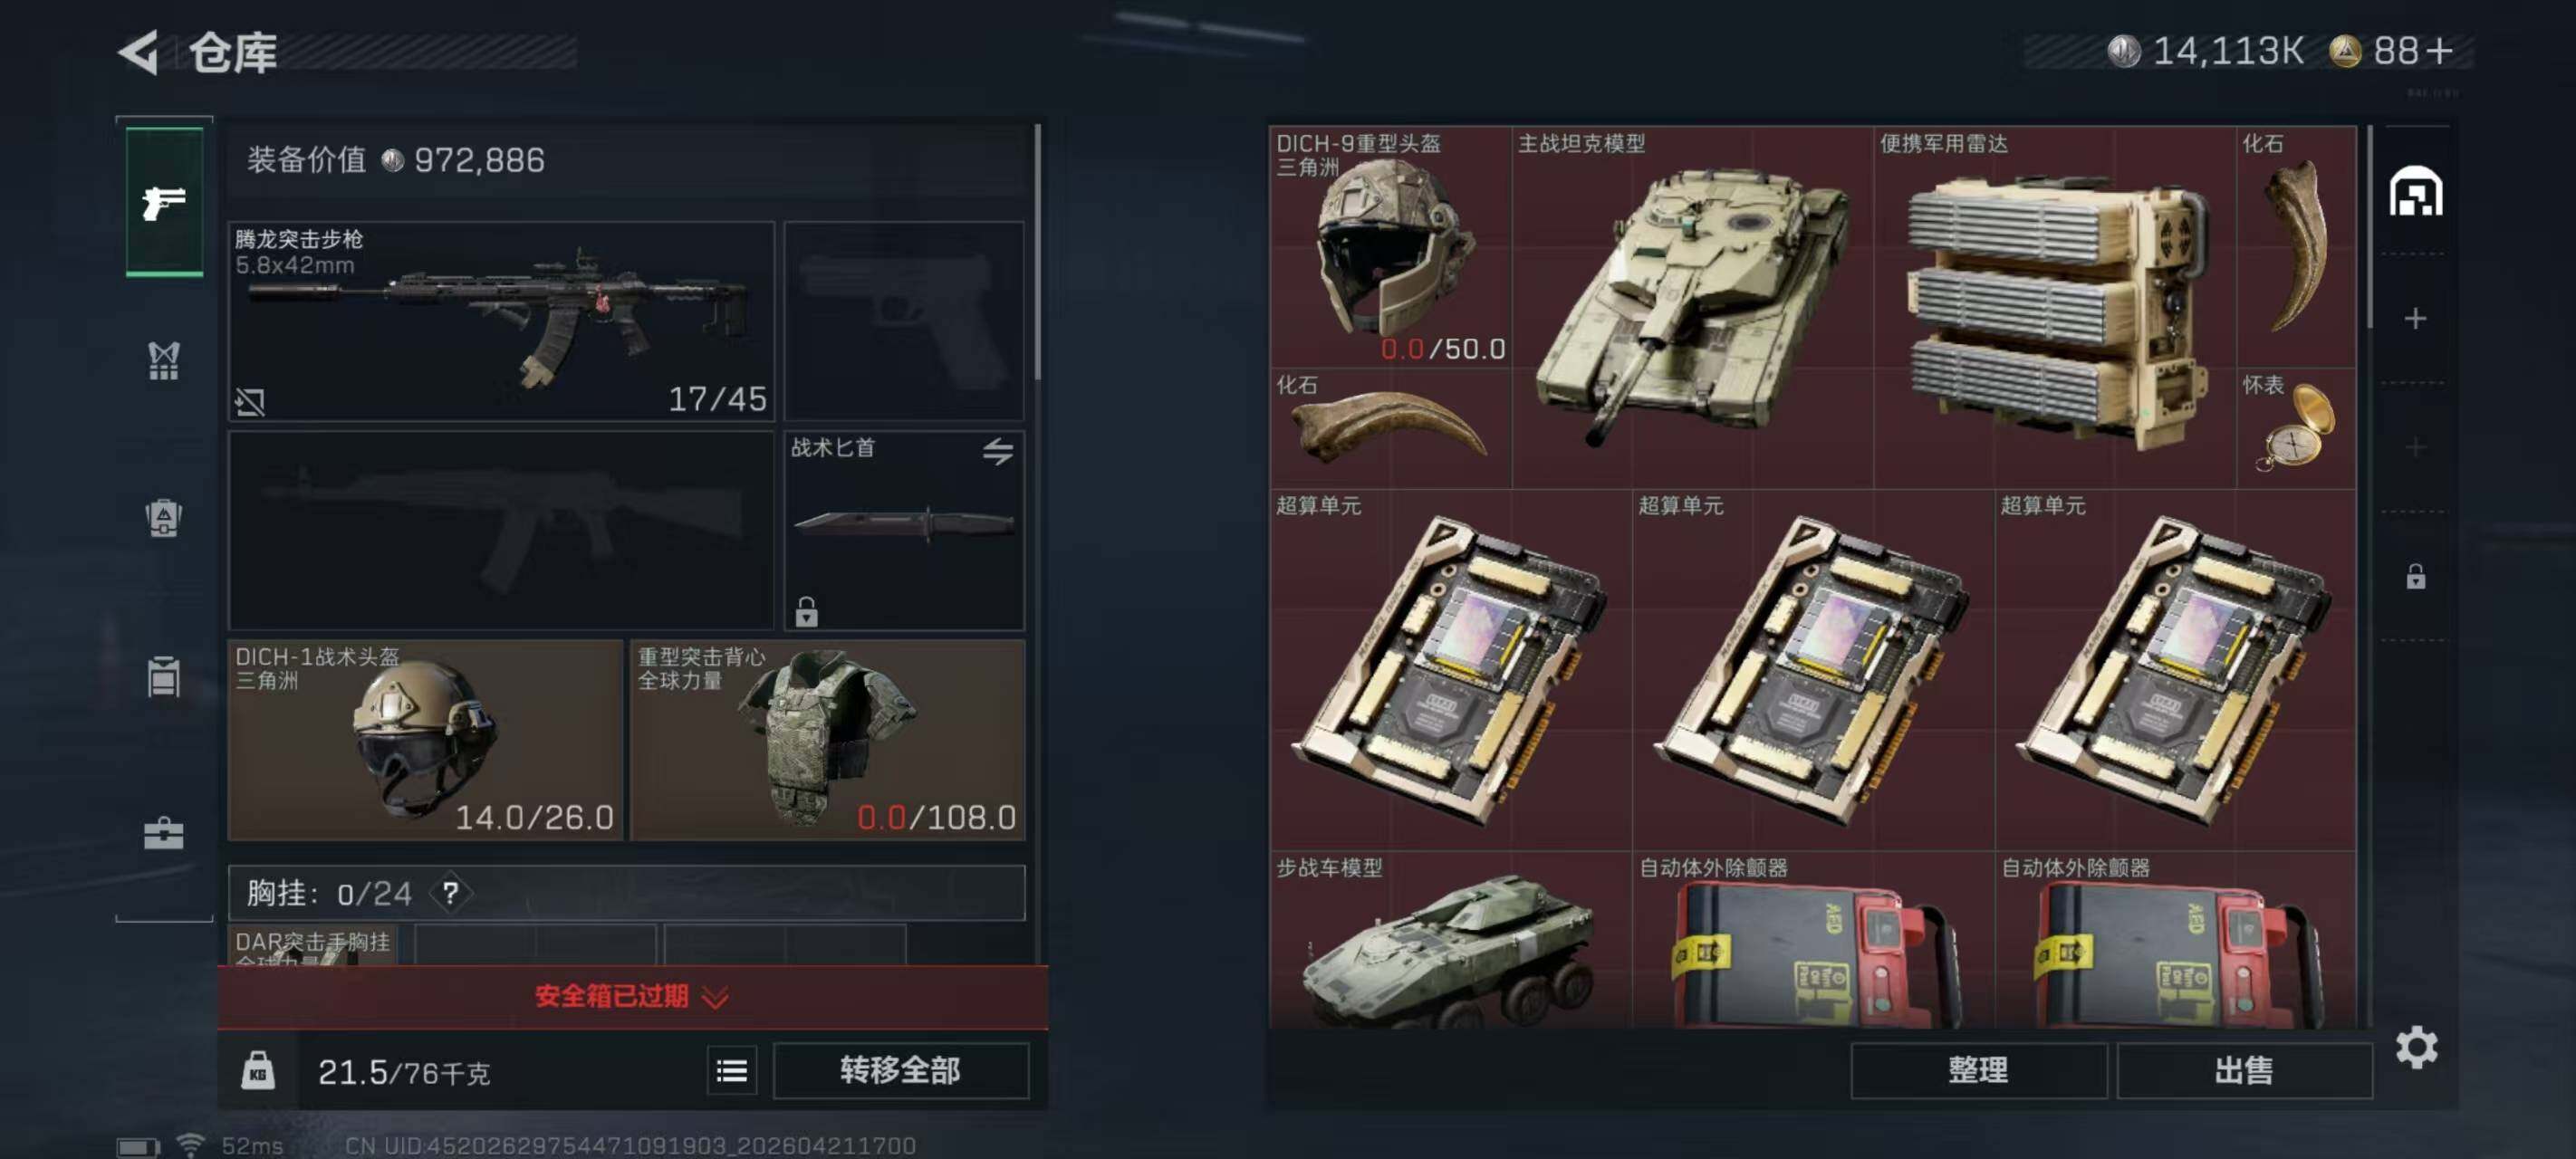The height and width of the screenshot is (1159, 2576).
Task: Select the weapons pistol tab in sidebar
Action: (164, 202)
